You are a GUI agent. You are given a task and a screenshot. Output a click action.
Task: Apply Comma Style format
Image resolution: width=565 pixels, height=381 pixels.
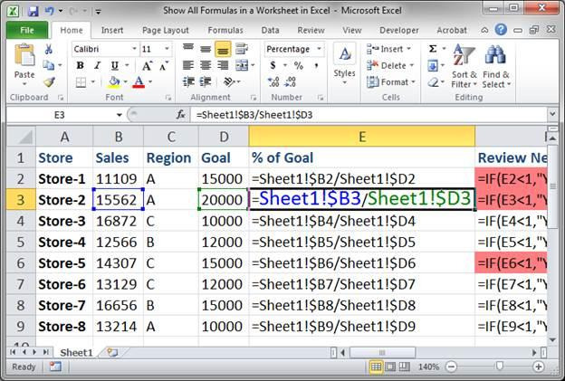pos(316,65)
